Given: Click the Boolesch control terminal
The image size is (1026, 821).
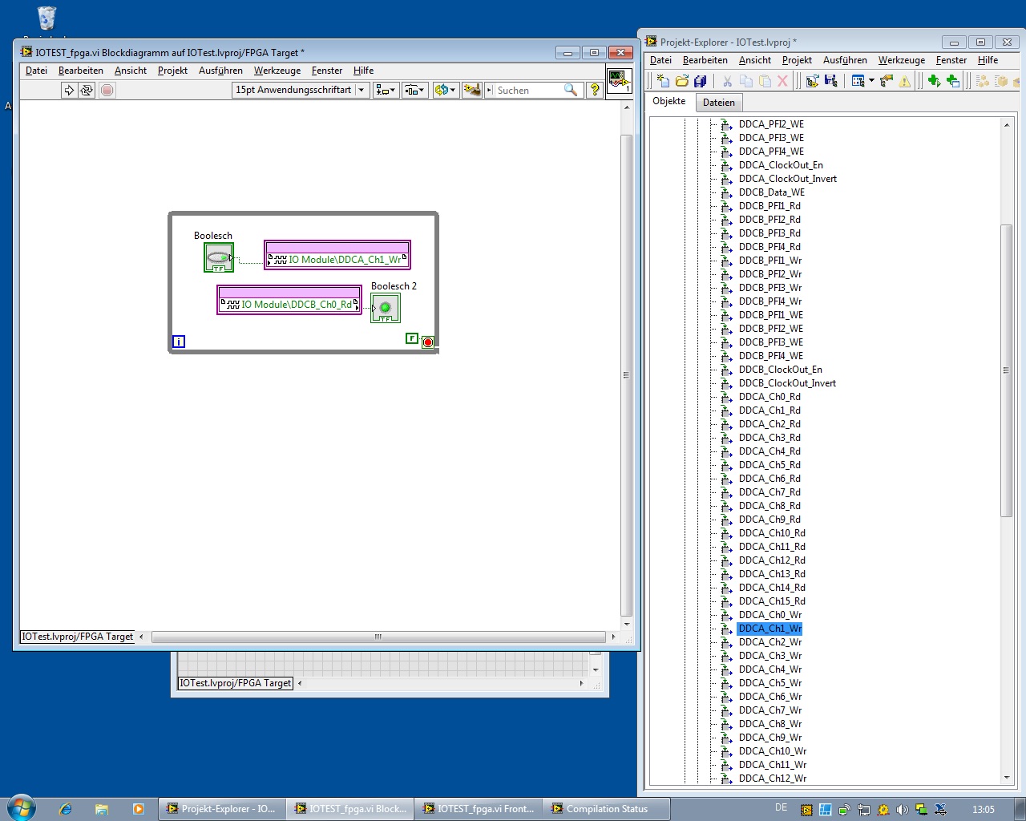Looking at the screenshot, I should pos(218,258).
